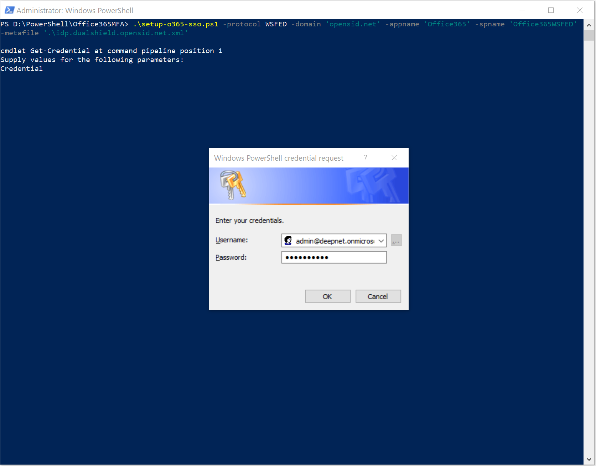Click the user icon in Username field

[x=288, y=241]
